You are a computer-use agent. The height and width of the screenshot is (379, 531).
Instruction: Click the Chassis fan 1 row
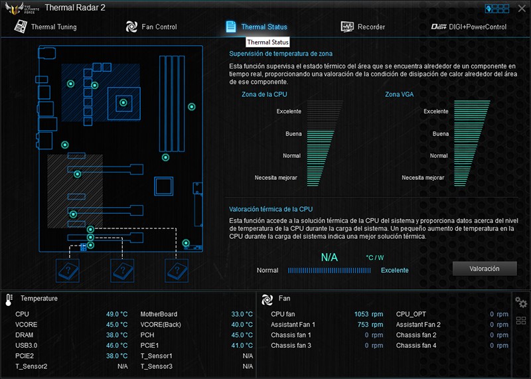pyautogui.click(x=327, y=335)
